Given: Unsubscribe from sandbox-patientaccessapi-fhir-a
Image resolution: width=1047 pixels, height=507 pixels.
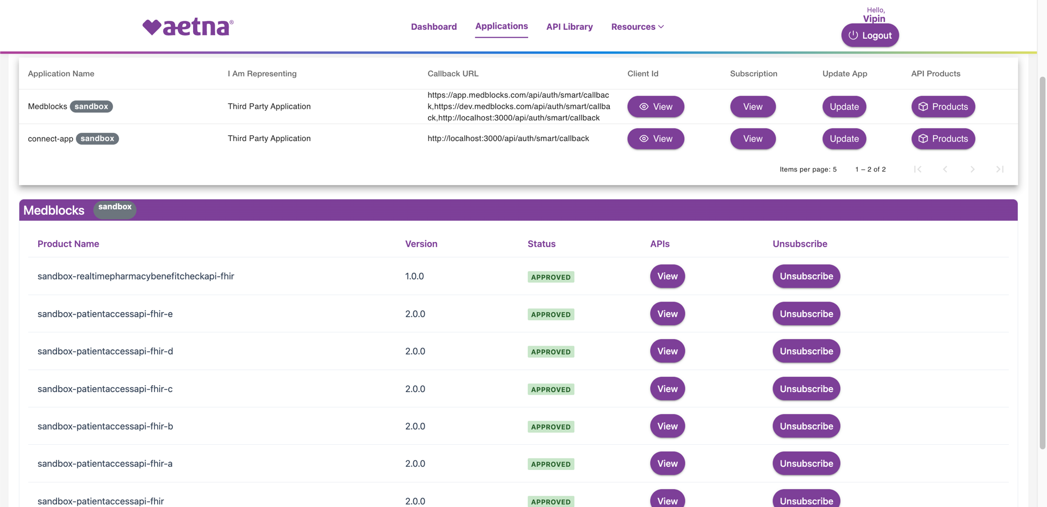Looking at the screenshot, I should coord(806,464).
